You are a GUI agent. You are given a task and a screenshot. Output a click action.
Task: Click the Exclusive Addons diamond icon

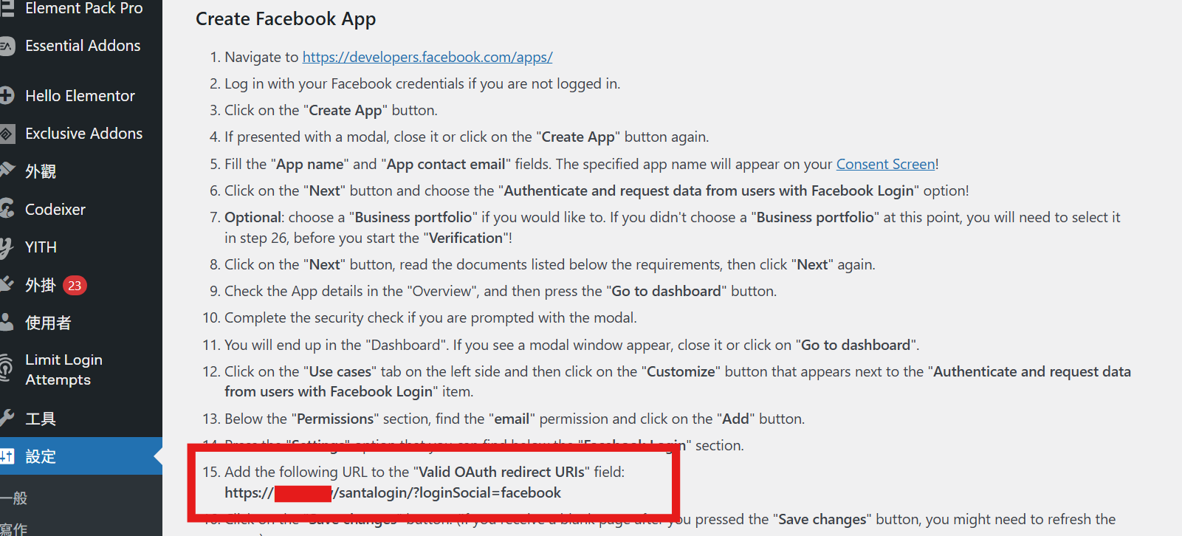click(x=7, y=134)
